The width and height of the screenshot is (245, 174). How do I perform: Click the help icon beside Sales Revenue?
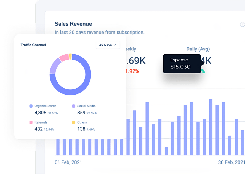(242, 25)
